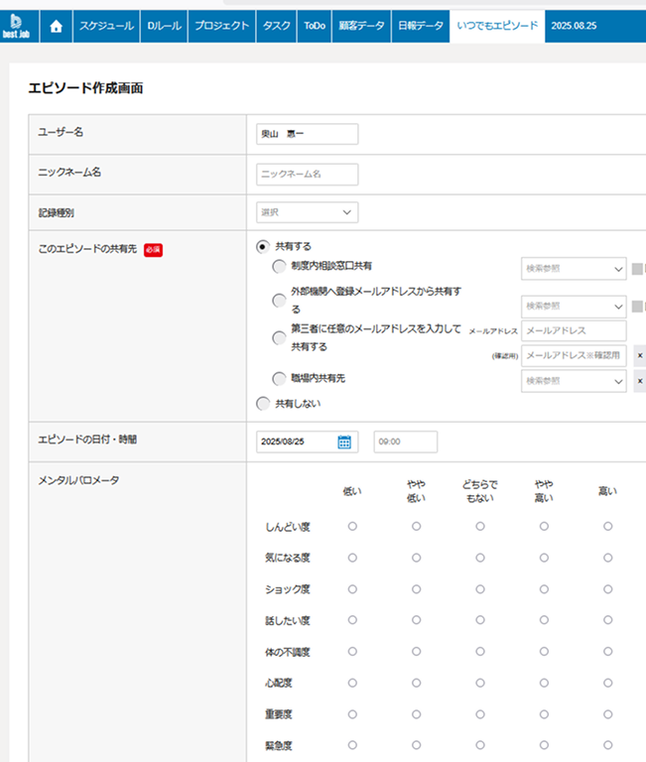Click the home icon in navigation bar
This screenshot has width=646, height=762.
pyautogui.click(x=56, y=26)
